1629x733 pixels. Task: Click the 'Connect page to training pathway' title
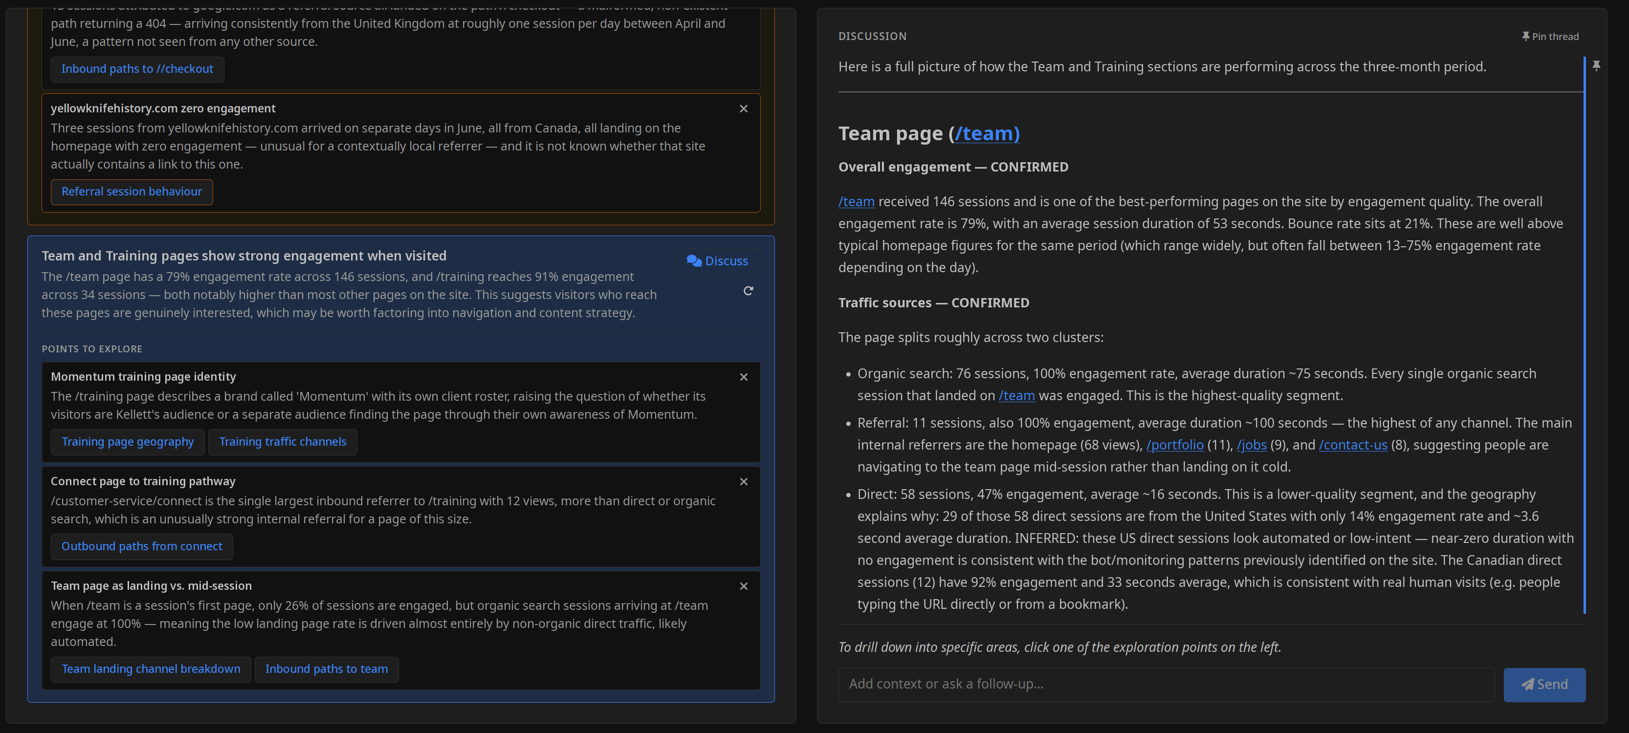click(x=143, y=481)
